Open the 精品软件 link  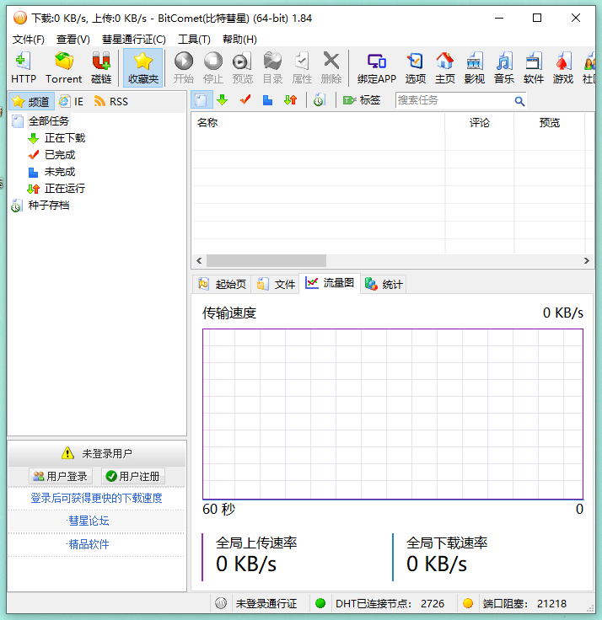pyautogui.click(x=89, y=544)
